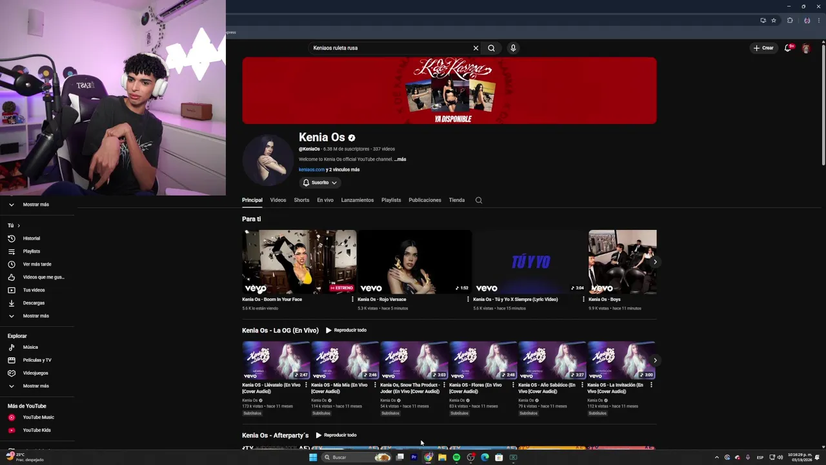
Task: Open Ver más tarde in sidebar
Action: pos(37,264)
